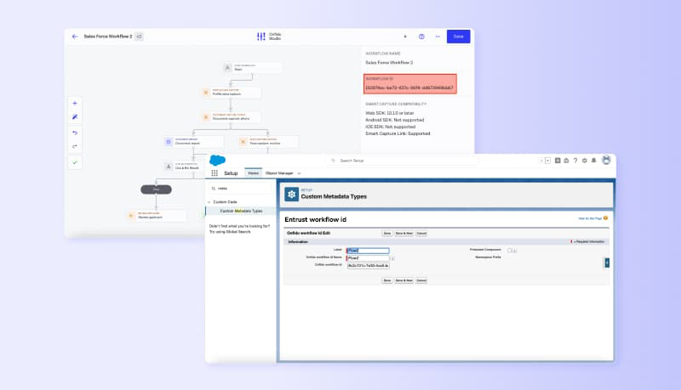This screenshot has height=390, width=681.
Task: Click the dark End pill node
Action: coord(156,189)
